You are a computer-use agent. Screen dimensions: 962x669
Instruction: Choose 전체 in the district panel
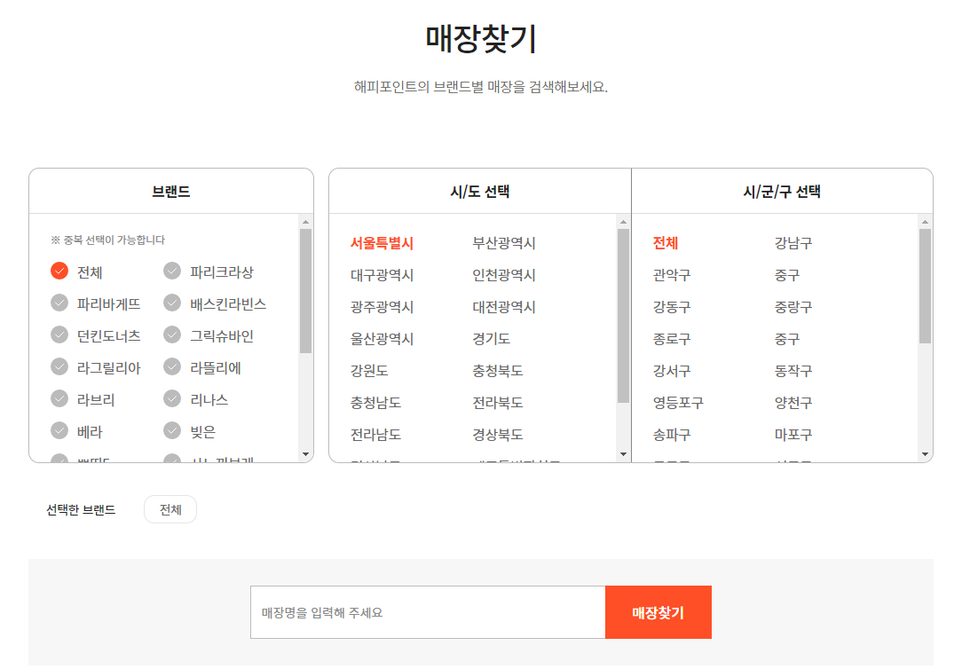[664, 243]
